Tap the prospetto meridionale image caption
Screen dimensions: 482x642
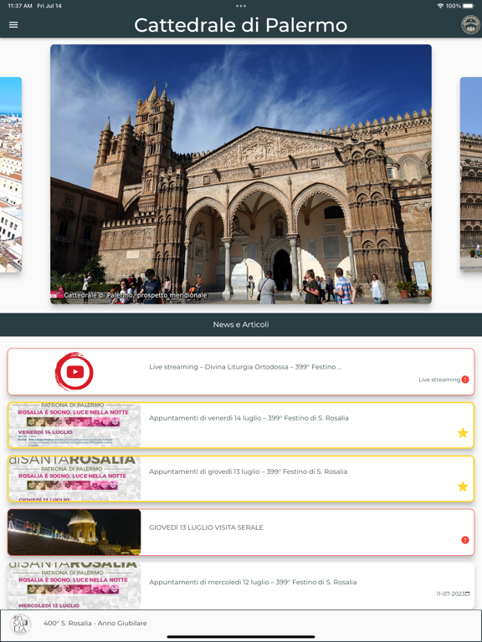[136, 295]
